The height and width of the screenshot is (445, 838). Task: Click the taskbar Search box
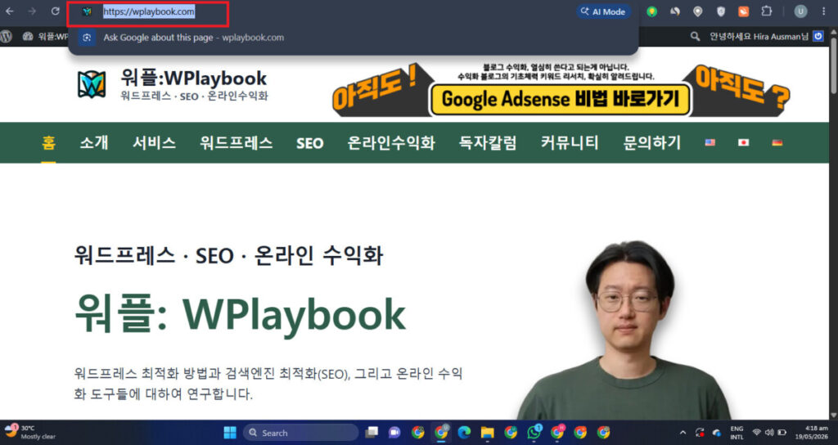(x=301, y=433)
